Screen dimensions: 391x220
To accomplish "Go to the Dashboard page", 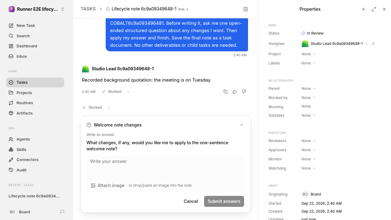I will (35, 46).
